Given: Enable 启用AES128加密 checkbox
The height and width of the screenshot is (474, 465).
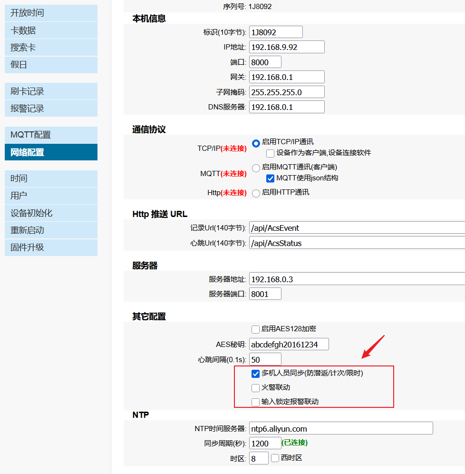Looking at the screenshot, I should pyautogui.click(x=255, y=329).
